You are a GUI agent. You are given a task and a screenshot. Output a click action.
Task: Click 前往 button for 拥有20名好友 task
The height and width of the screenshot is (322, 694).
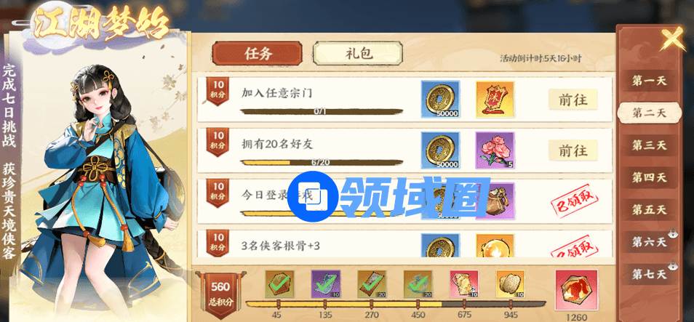[573, 150]
